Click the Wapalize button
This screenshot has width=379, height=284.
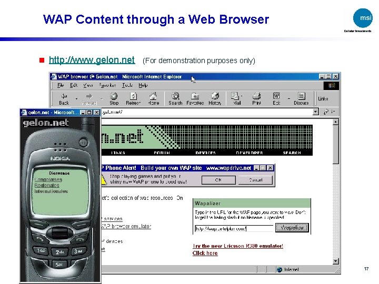(292, 228)
